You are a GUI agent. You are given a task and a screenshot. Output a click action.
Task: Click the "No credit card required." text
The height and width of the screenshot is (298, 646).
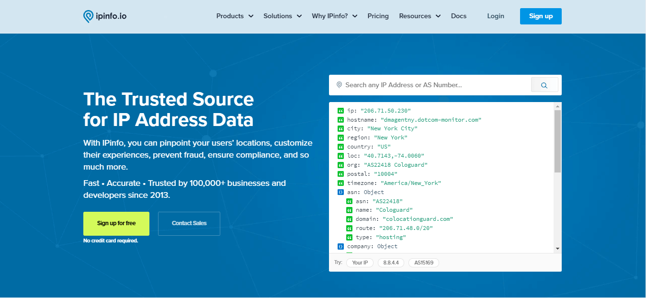point(111,241)
